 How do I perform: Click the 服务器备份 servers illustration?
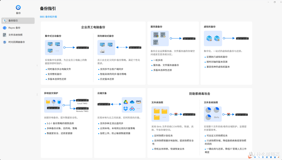160,38
